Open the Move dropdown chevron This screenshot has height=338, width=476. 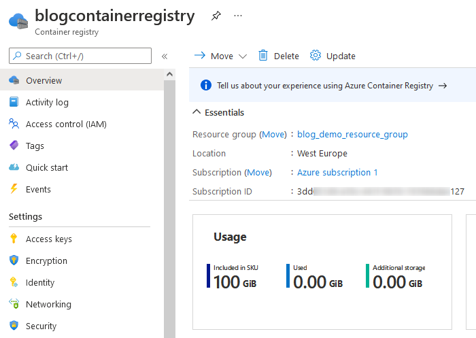point(243,56)
